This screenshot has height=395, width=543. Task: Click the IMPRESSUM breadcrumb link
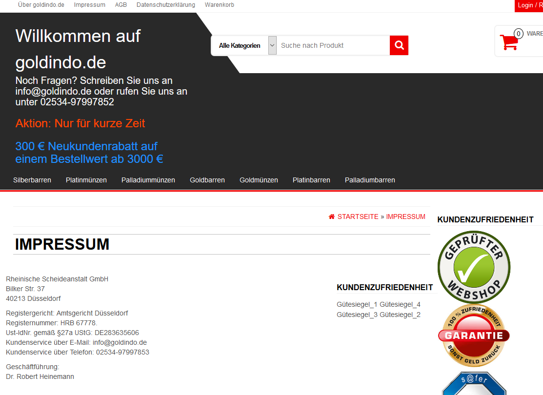click(406, 217)
